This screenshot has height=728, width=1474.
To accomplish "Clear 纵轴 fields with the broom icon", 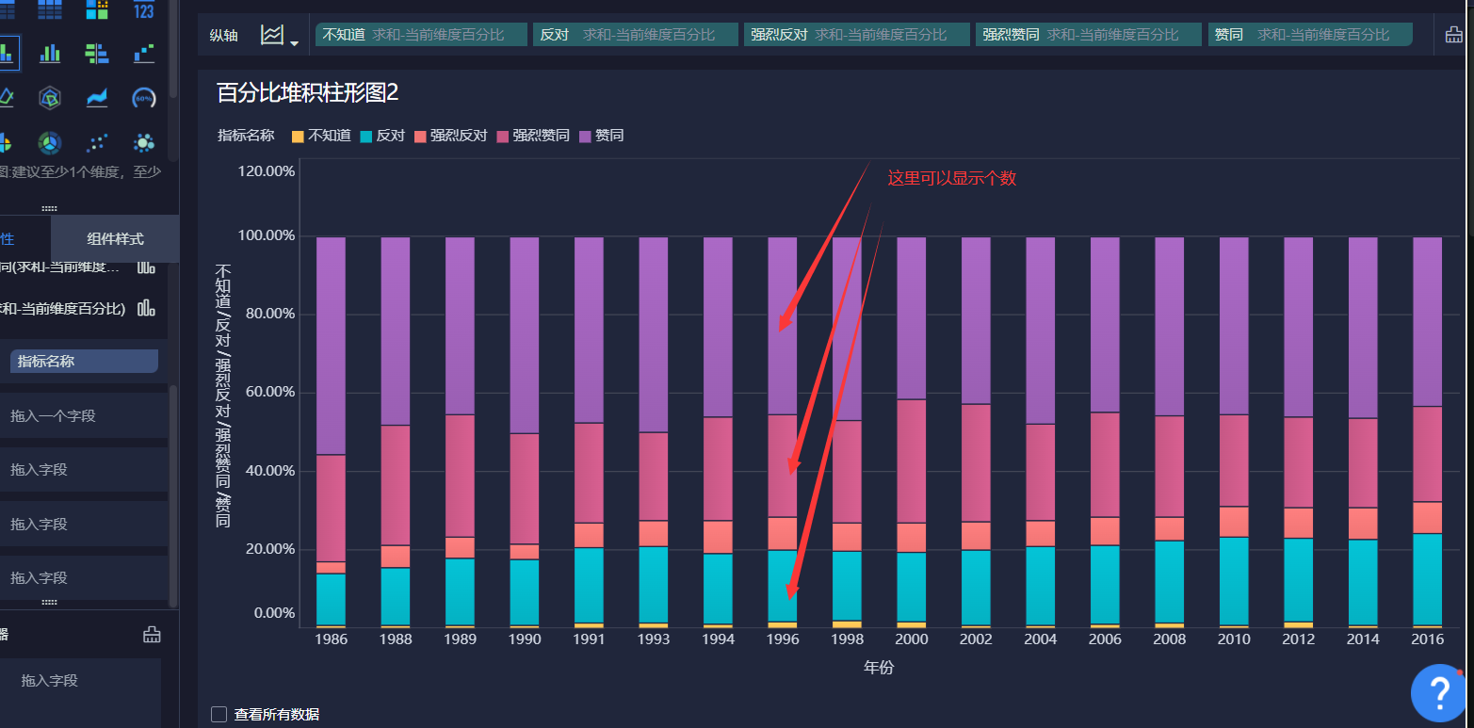I will click(x=1454, y=36).
